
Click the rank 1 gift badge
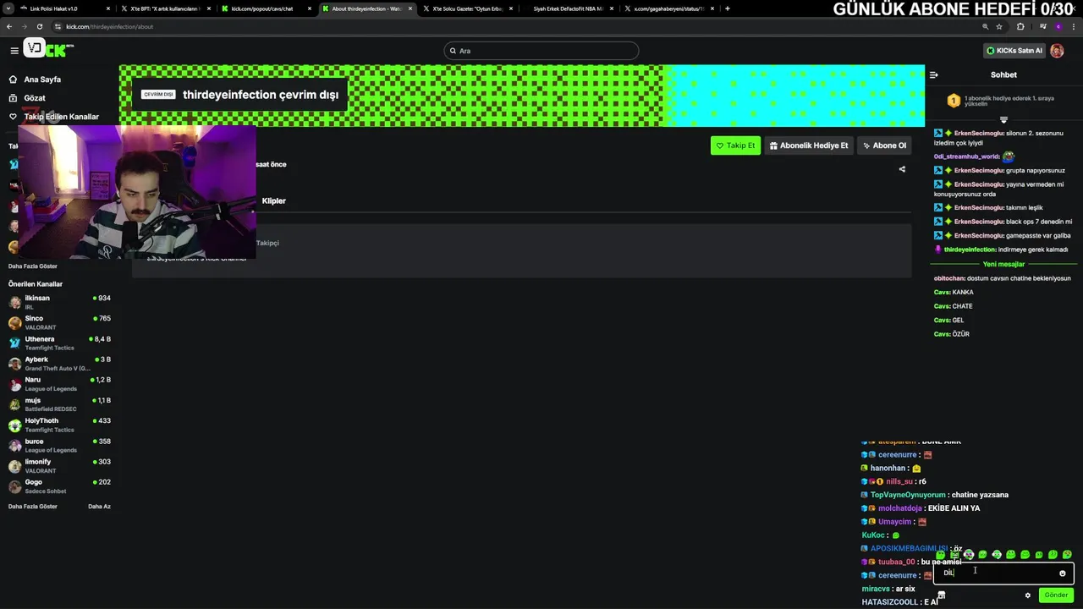tap(954, 101)
